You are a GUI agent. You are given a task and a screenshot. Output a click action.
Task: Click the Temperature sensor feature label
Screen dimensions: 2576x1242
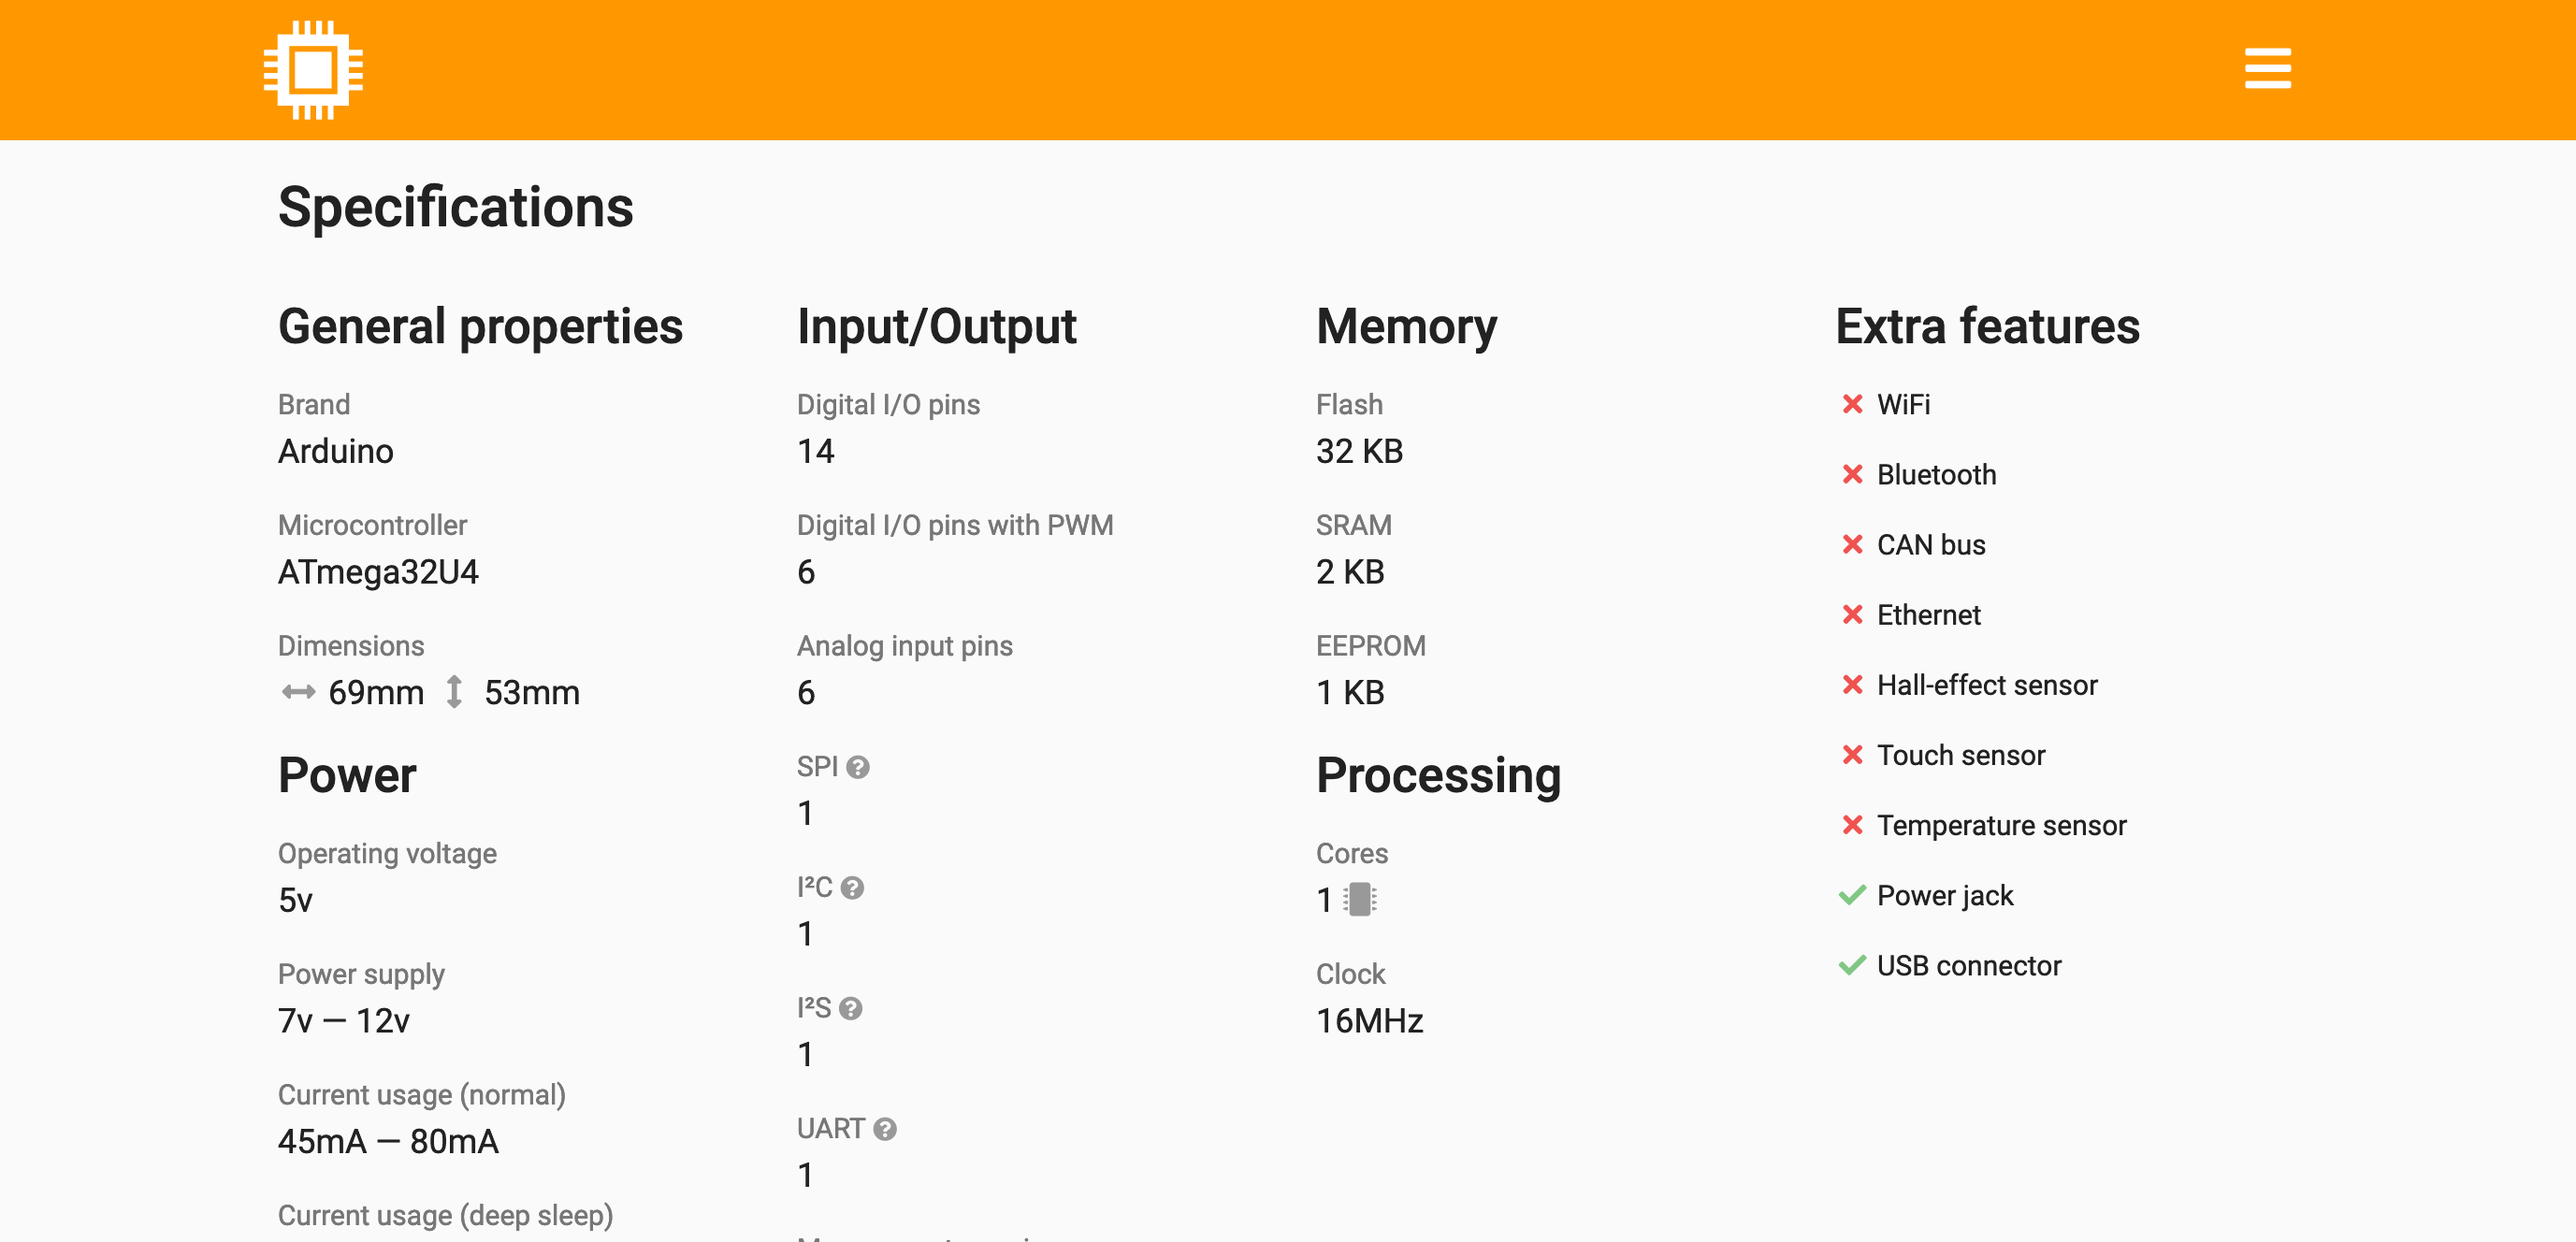coord(2001,825)
